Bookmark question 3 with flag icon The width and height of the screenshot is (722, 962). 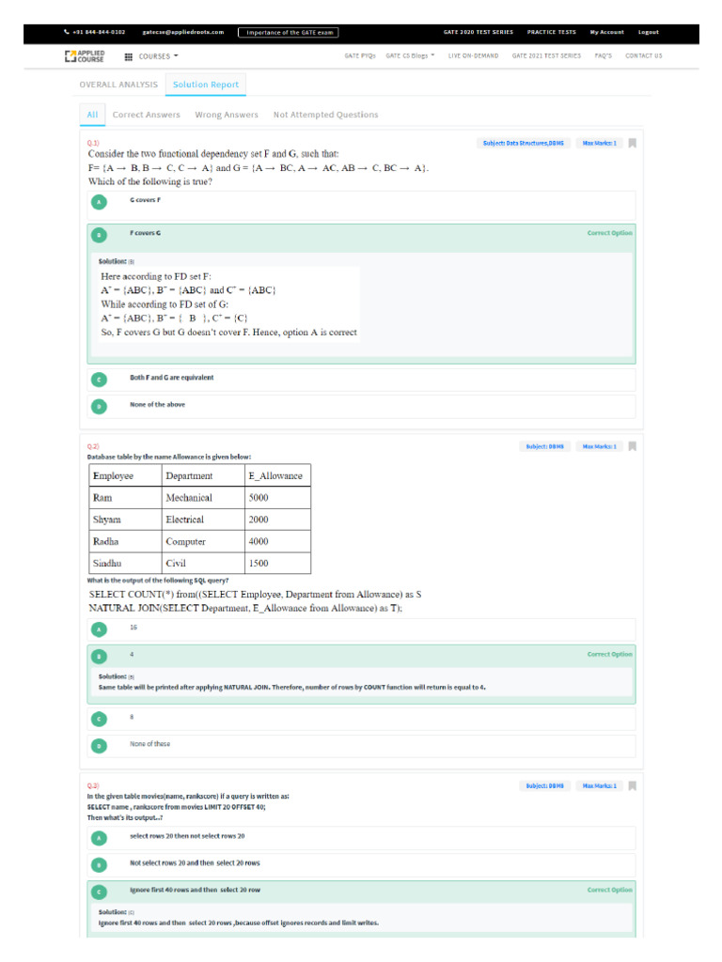coord(633,785)
